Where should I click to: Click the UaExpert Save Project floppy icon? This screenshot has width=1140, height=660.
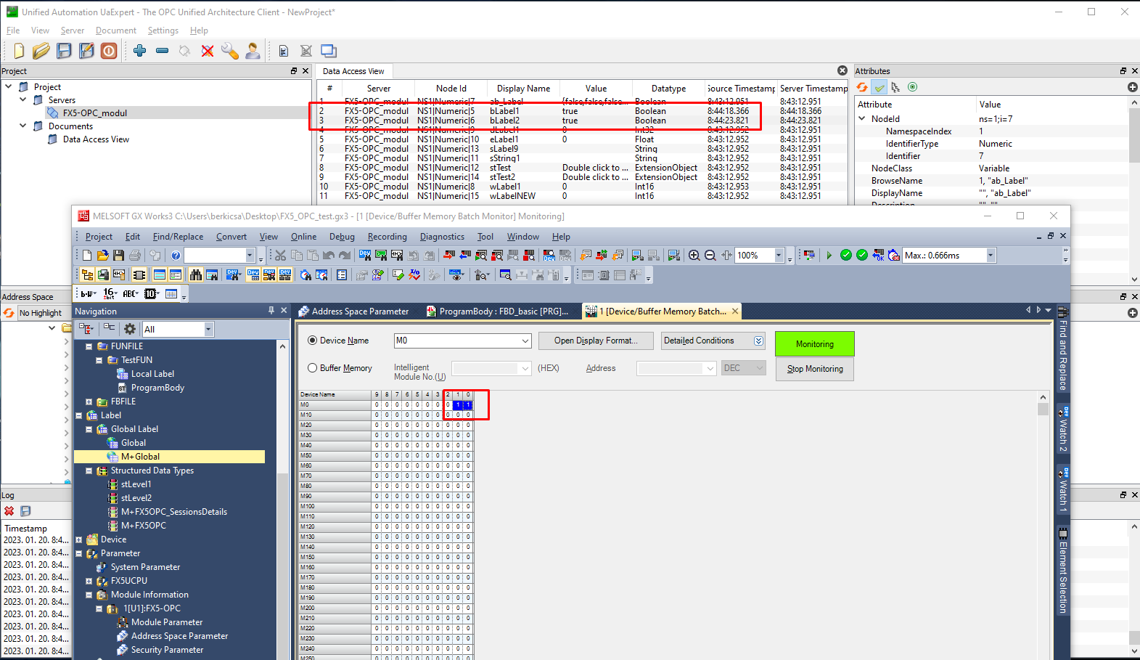tap(64, 51)
